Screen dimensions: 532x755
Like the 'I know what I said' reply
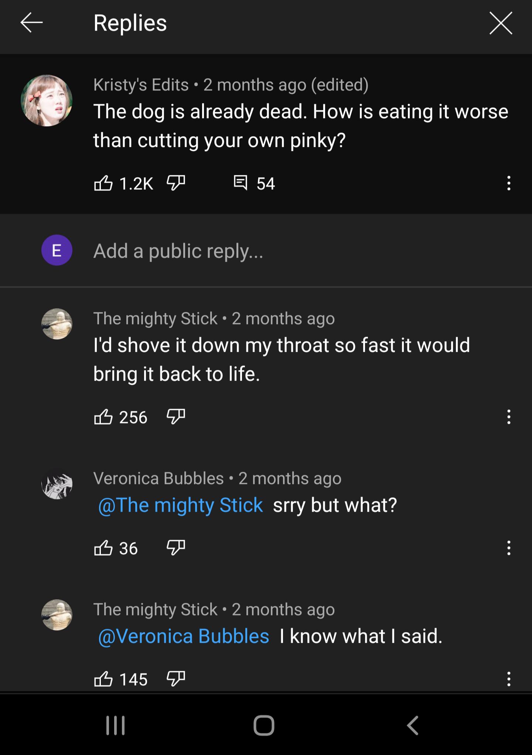103,679
